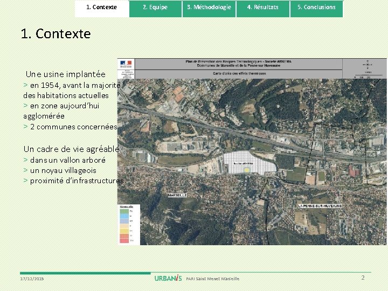Select the '4. Résultats' tab
The image size is (388, 291).
pos(263,9)
